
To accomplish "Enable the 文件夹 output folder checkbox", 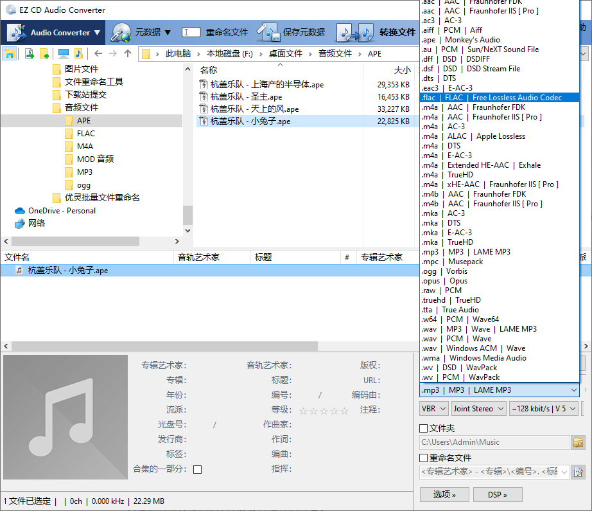I will point(423,427).
